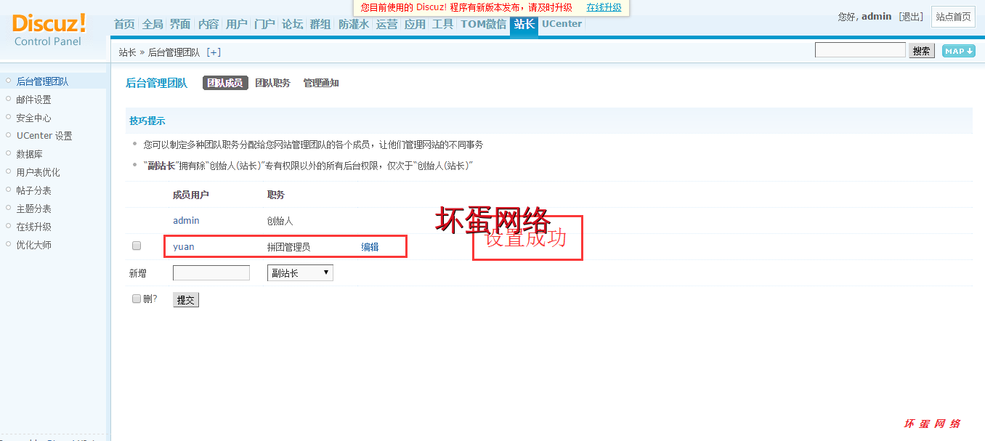
Task: Click the search input box at top right
Action: [x=860, y=50]
